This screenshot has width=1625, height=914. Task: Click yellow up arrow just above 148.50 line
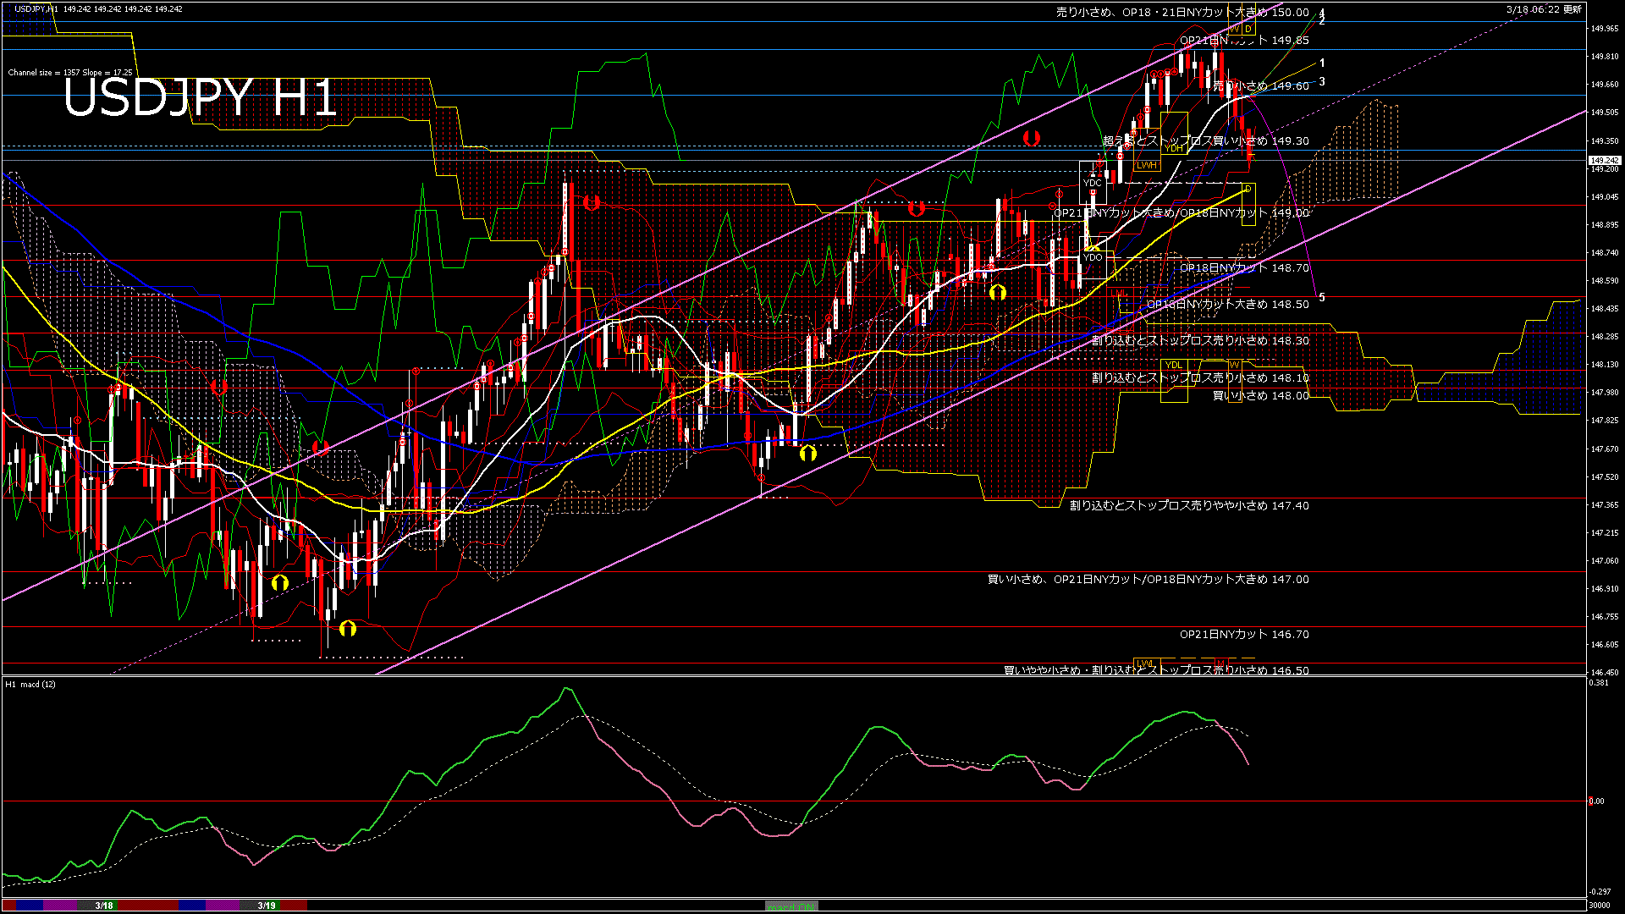998,292
